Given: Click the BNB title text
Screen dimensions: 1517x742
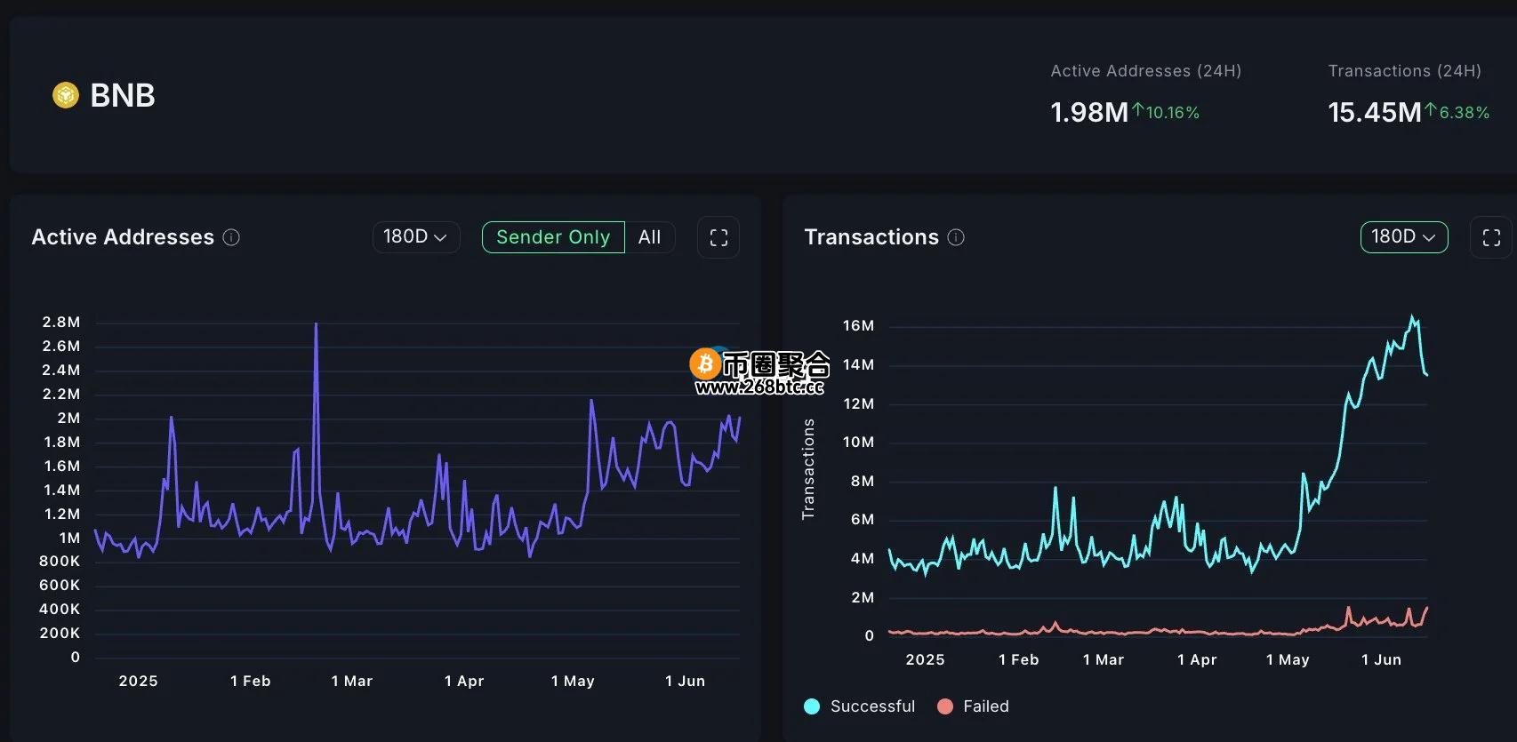Looking at the screenshot, I should [x=123, y=95].
